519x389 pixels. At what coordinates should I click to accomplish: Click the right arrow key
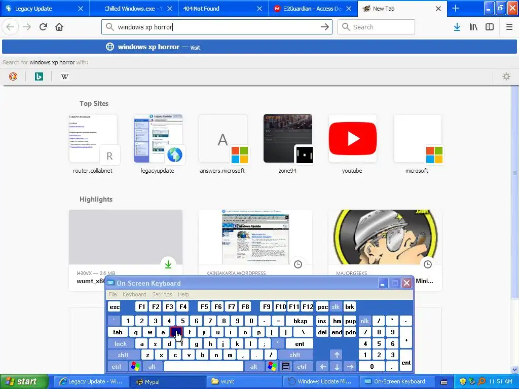350,367
